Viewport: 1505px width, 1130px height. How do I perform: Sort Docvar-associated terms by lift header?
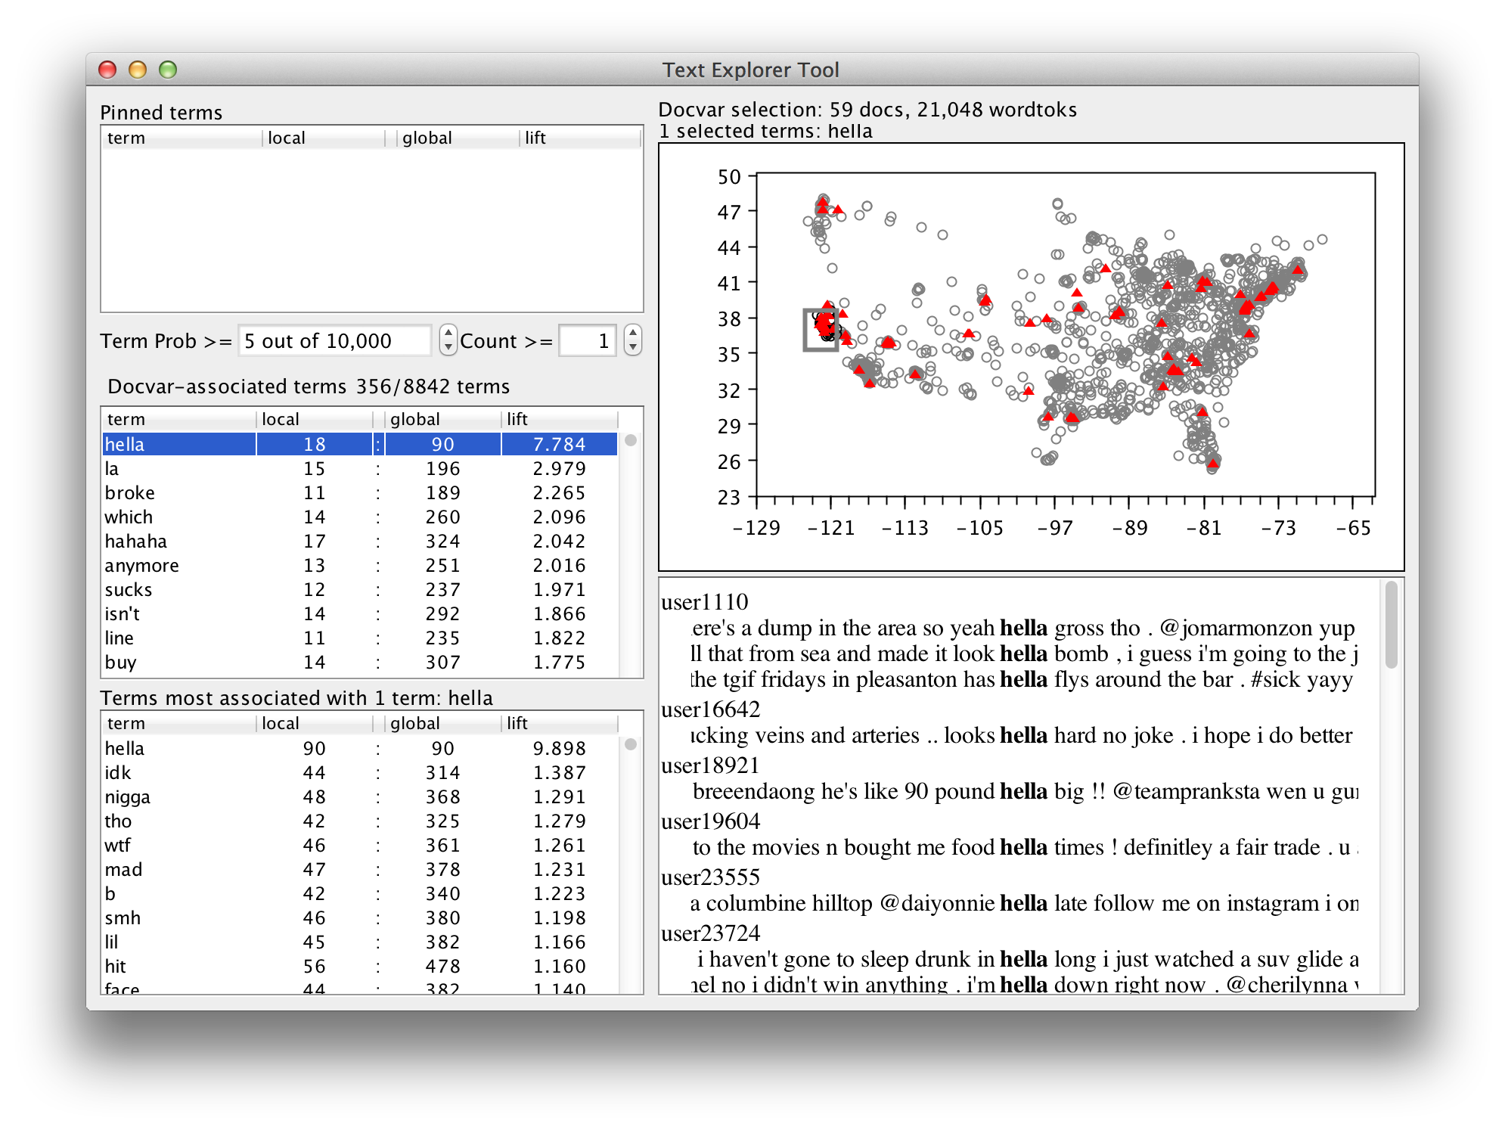pyautogui.click(x=560, y=419)
